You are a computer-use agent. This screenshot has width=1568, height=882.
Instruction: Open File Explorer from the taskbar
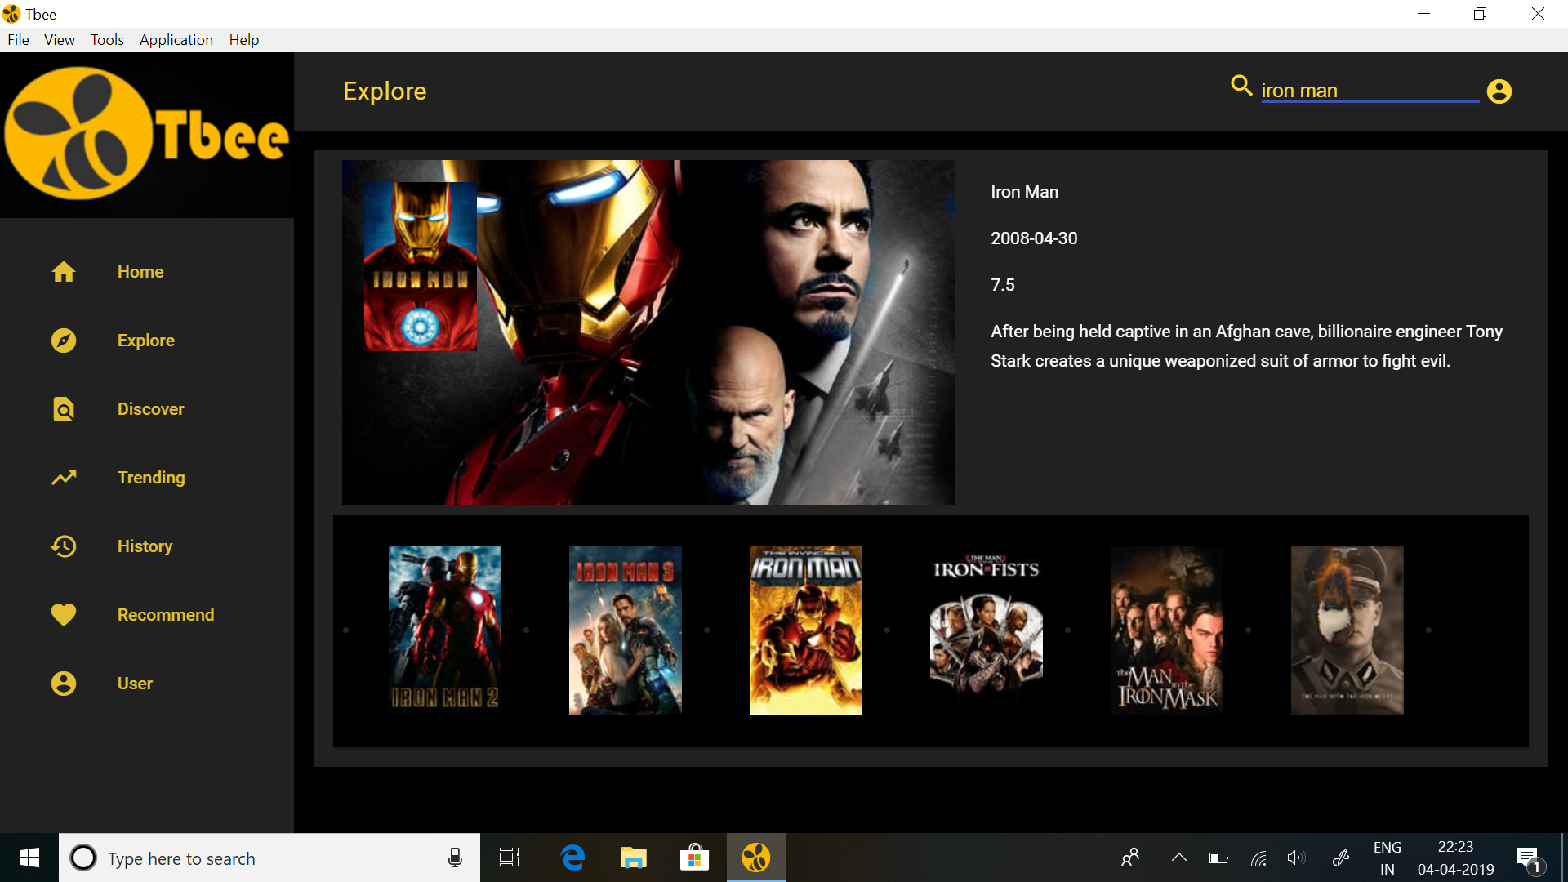click(633, 857)
